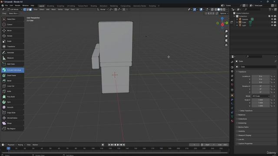The height and width of the screenshot is (156, 278).
Task: Click the Location X value field
Action: [x=261, y=76]
